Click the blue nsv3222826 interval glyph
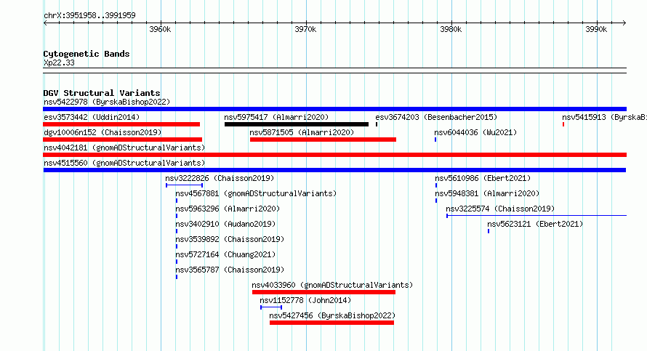Screen dimensions: 647x351 coord(184,185)
